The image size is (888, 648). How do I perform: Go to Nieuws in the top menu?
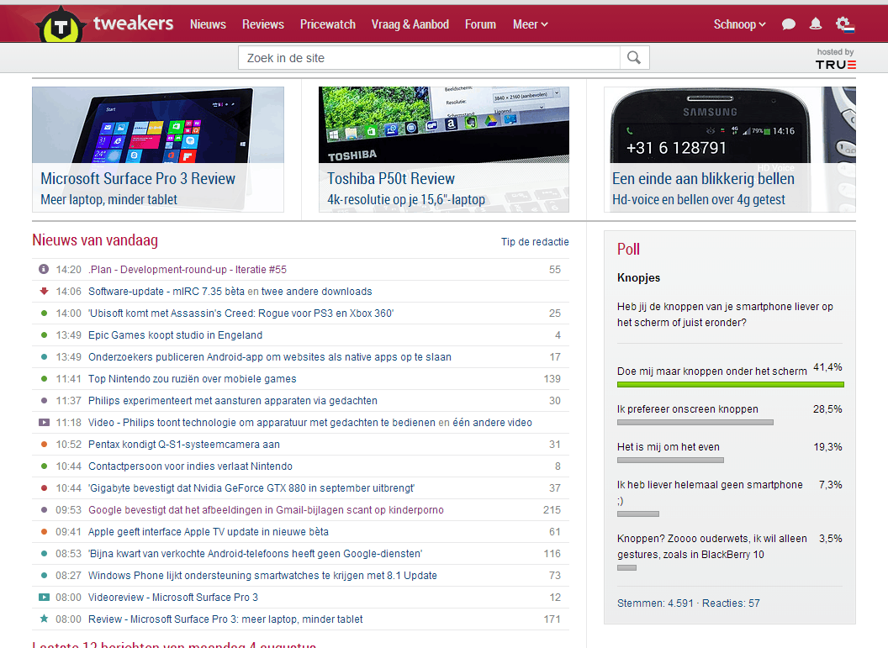(x=208, y=24)
